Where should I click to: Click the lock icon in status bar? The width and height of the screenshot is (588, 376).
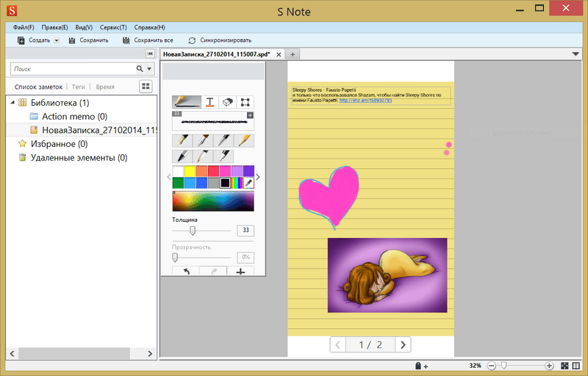tap(417, 365)
